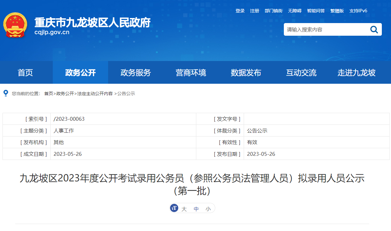Image resolution: width=391 pixels, height=231 pixels.
Task: Click the blue location pin icon
Action: point(5,93)
